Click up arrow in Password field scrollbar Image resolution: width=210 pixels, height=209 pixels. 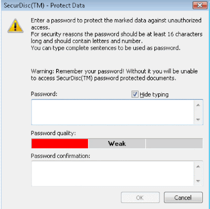click(198, 105)
